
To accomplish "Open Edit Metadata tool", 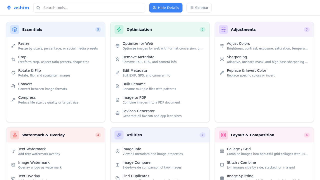I will (160, 73).
